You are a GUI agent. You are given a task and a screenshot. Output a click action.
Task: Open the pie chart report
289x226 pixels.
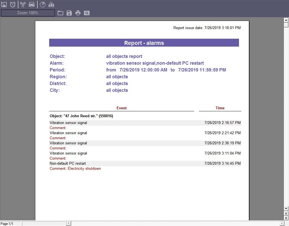(x=42, y=5)
